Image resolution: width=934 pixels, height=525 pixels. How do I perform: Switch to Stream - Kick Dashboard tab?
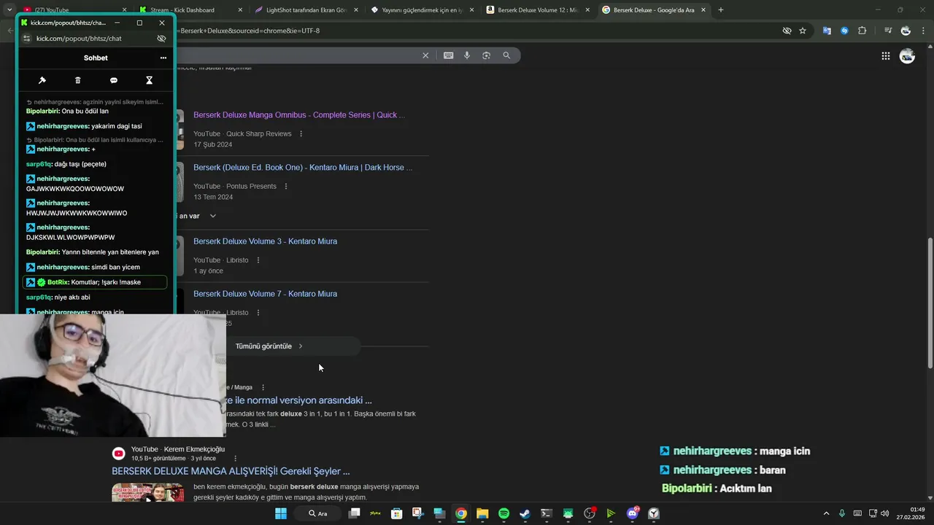pyautogui.click(x=190, y=9)
